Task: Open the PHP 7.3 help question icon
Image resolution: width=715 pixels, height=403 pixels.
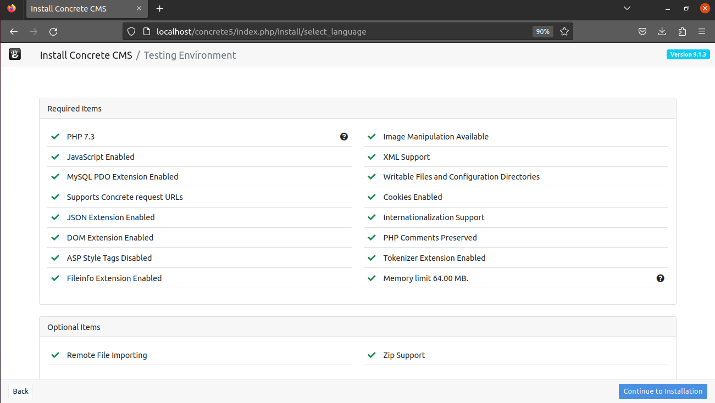Action: [x=344, y=137]
